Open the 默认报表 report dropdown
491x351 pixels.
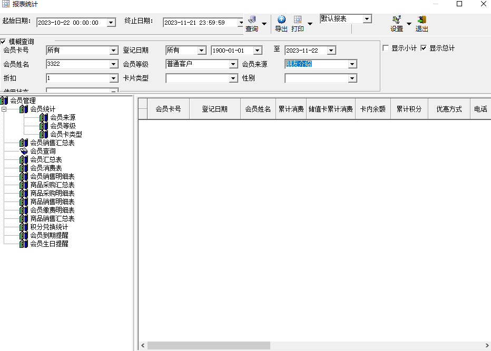(367, 19)
